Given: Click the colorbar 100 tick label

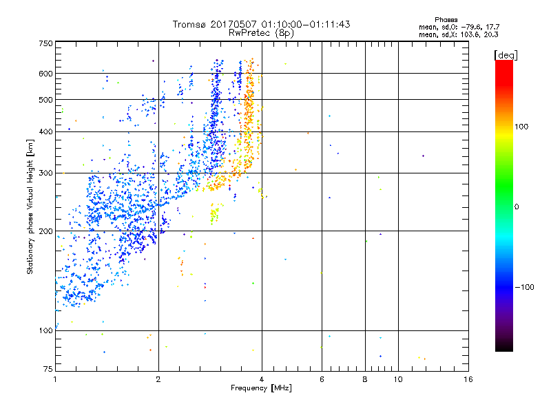Looking at the screenshot, I should [521, 127].
